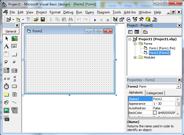Select the CheckBox control tool

[6, 62]
